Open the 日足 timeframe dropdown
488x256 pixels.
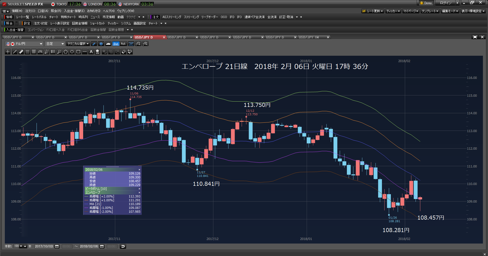(x=55, y=44)
